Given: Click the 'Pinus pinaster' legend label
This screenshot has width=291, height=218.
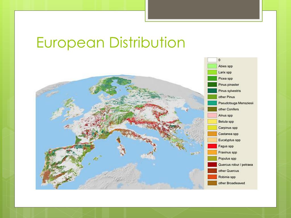Looking at the screenshot, I should pyautogui.click(x=228, y=85).
